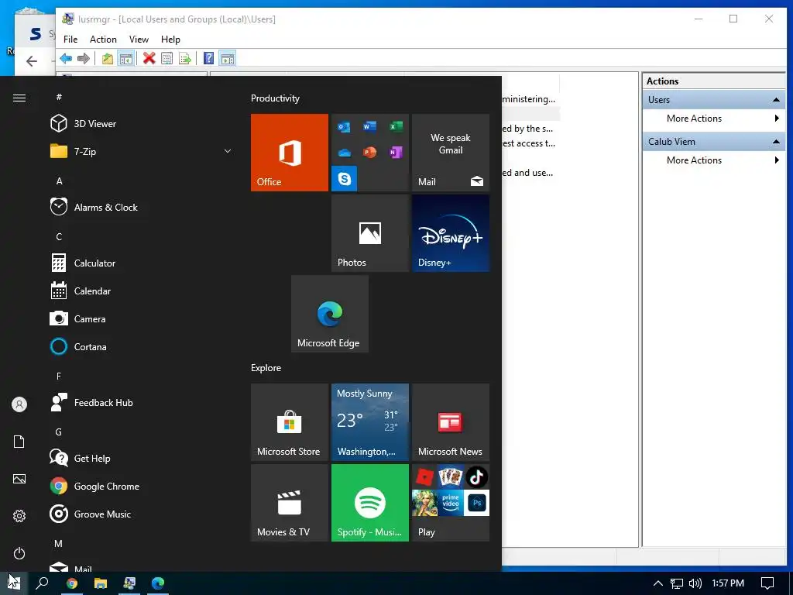Launch Cortana from app list
This screenshot has height=595, width=793.
coord(141,346)
